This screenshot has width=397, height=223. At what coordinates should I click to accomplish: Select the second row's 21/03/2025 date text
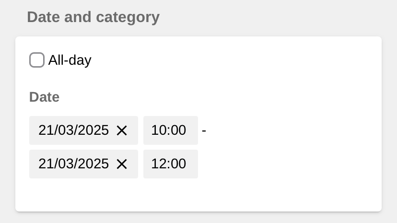pyautogui.click(x=74, y=164)
